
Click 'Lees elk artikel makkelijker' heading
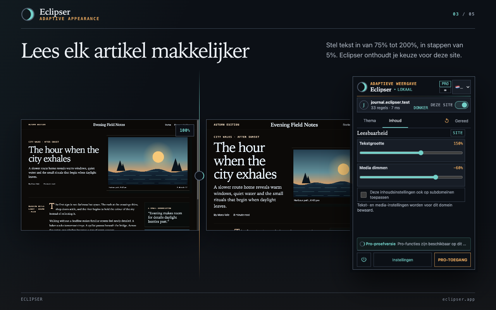pyautogui.click(x=135, y=51)
